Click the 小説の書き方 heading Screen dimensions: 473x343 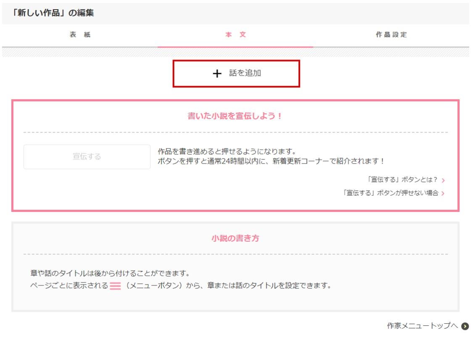235,239
